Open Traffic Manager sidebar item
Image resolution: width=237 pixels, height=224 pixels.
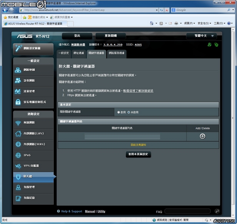pyautogui.click(x=33, y=91)
